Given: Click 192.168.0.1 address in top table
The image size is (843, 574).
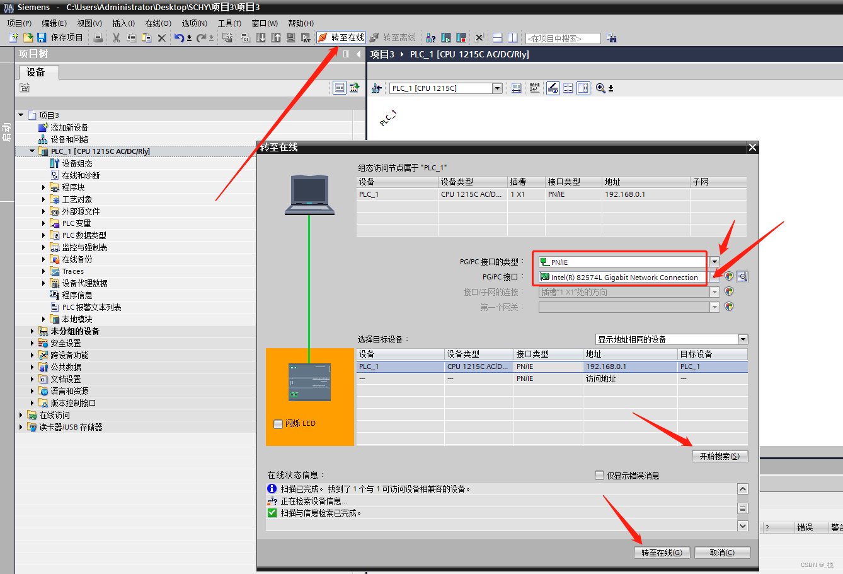Looking at the screenshot, I should tap(625, 194).
